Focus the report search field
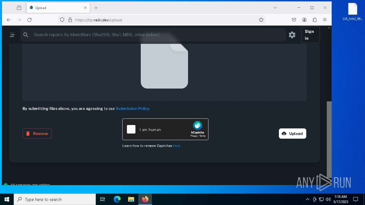This screenshot has height=205, width=365. (x=153, y=35)
